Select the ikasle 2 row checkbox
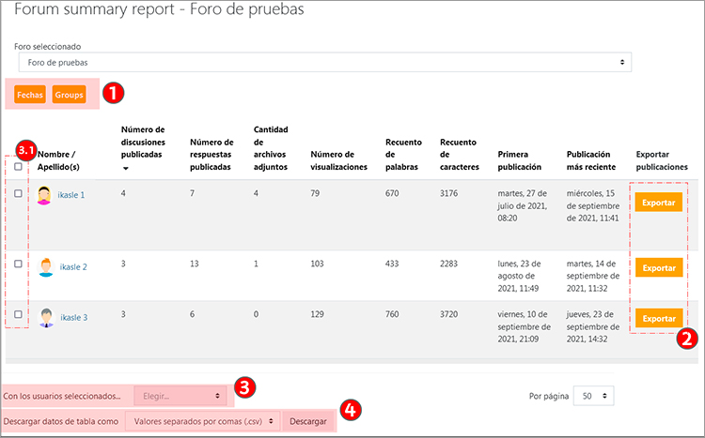This screenshot has height=438, width=705. click(x=19, y=264)
